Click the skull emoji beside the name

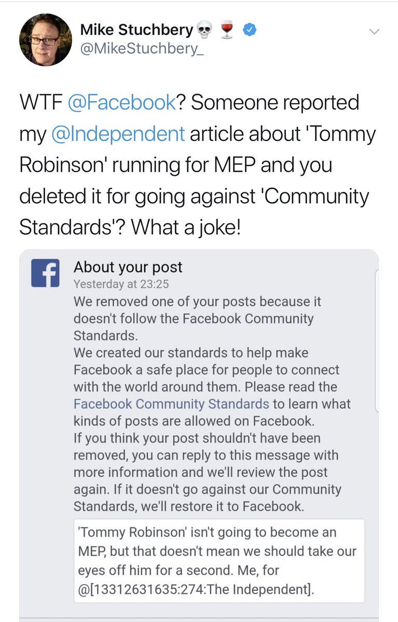click(x=205, y=31)
